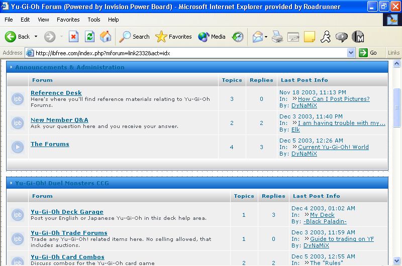
Task: Click the Discuss speech bubble icon
Action: tap(342, 37)
